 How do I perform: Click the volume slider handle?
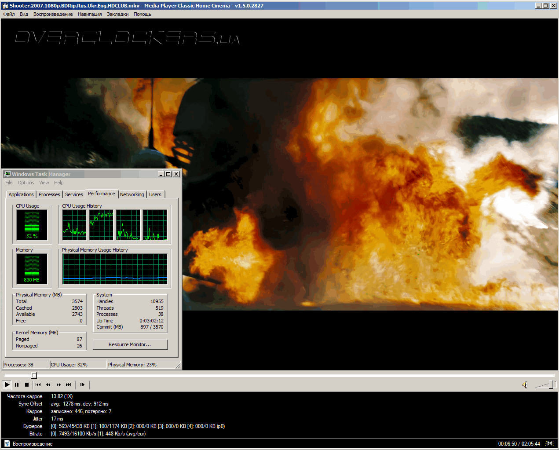551,384
